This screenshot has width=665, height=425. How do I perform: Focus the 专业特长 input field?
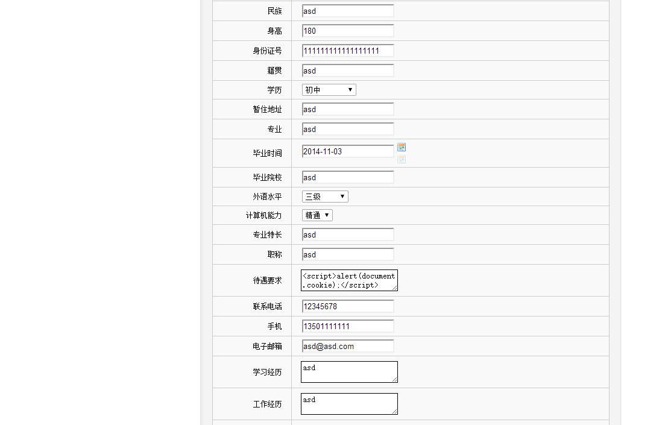tap(348, 235)
